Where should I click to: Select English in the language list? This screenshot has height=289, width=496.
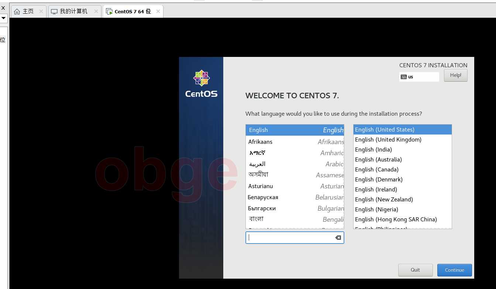[295, 130]
